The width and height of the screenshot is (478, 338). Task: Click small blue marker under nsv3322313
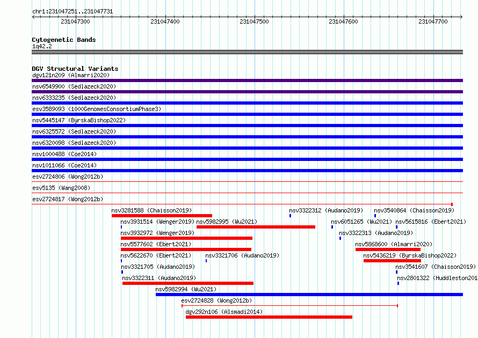pyautogui.click(x=340, y=238)
